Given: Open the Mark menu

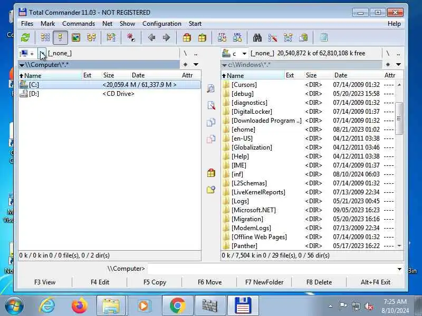Looking at the screenshot, I should (47, 24).
